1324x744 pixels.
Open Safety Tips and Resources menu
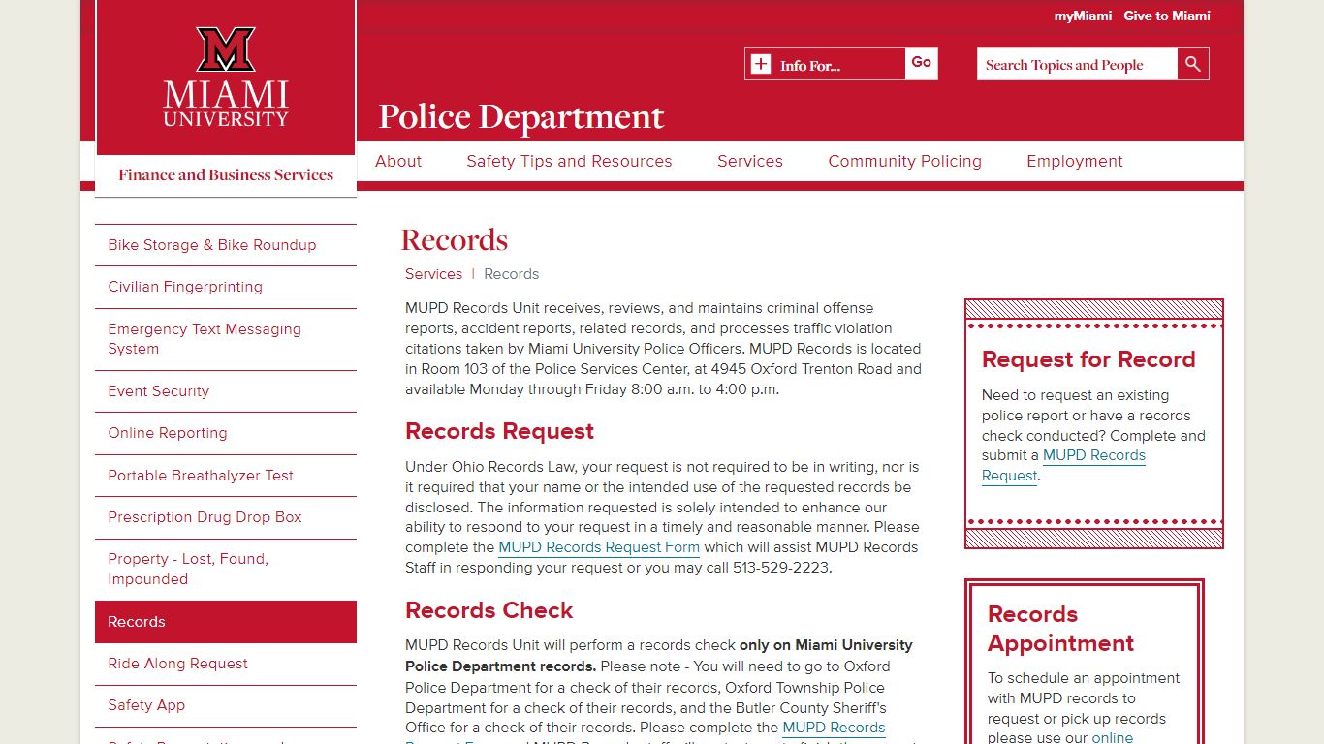pyautogui.click(x=569, y=162)
